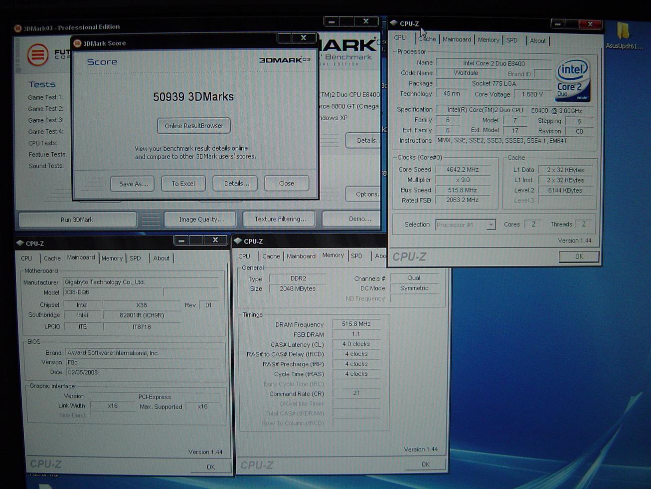Image resolution: width=651 pixels, height=489 pixels.
Task: Click memory Size value 2048 MBytes
Action: [298, 288]
